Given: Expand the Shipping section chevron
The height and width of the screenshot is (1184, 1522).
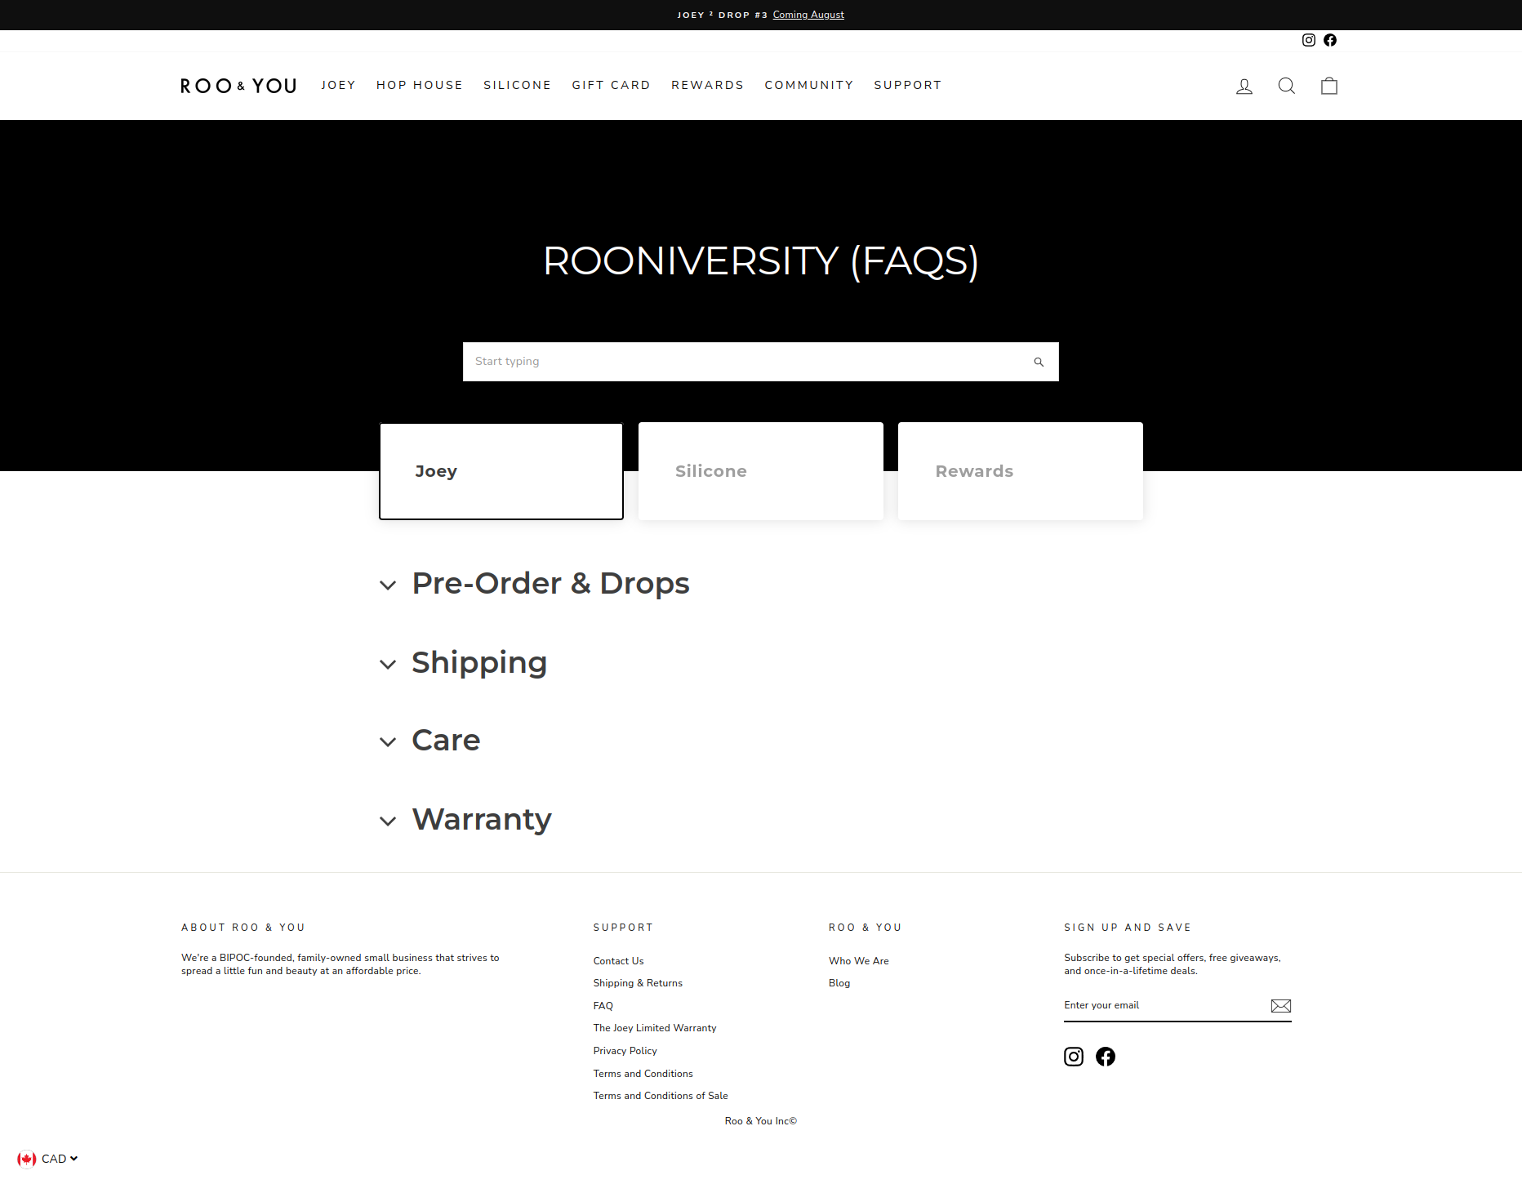Looking at the screenshot, I should tap(388, 665).
